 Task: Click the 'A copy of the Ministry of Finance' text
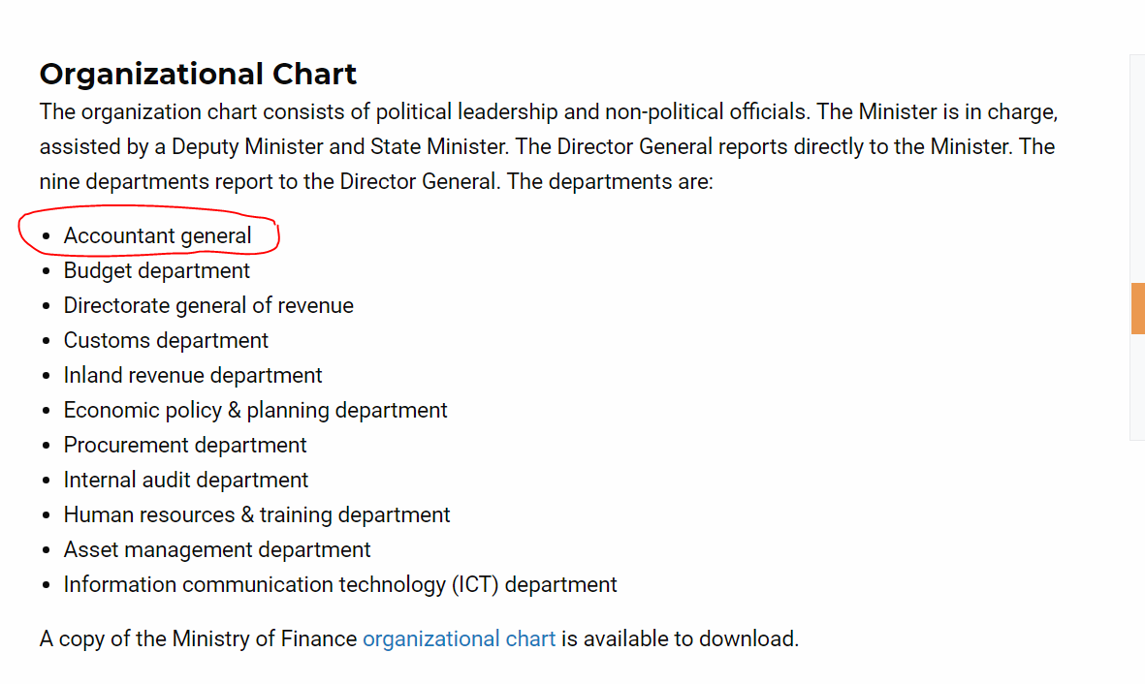tap(198, 638)
